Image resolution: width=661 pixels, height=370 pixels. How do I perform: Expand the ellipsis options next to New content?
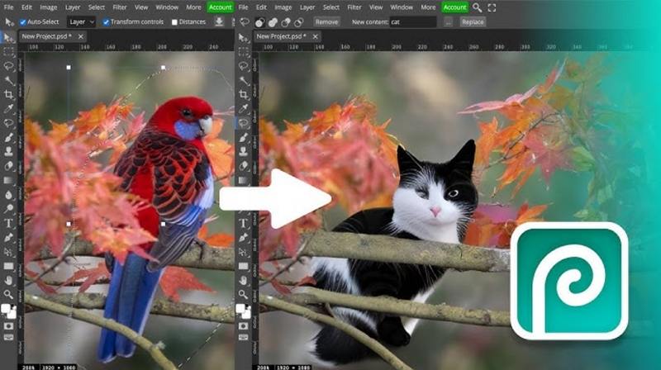[x=448, y=22]
